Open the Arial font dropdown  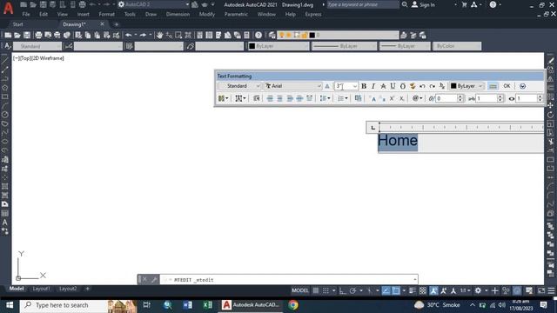(292, 86)
